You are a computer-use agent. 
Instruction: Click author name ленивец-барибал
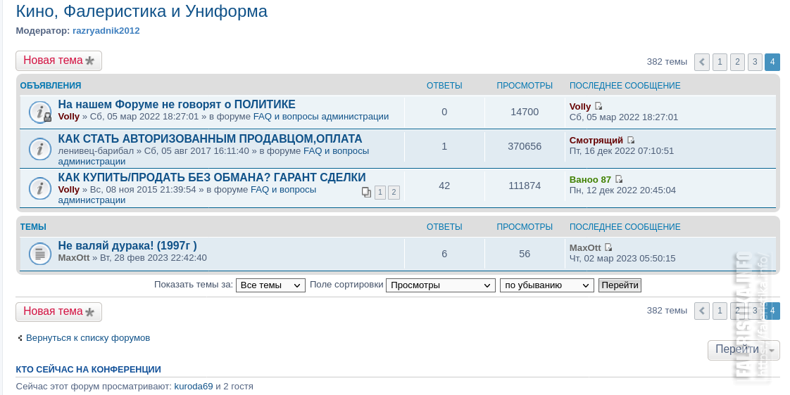pos(96,151)
